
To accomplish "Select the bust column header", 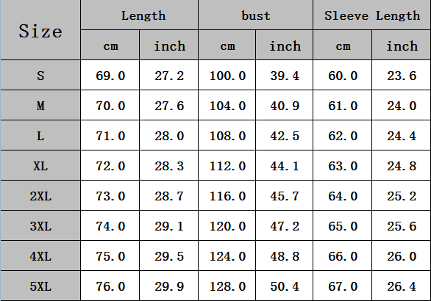I will [x=255, y=15].
